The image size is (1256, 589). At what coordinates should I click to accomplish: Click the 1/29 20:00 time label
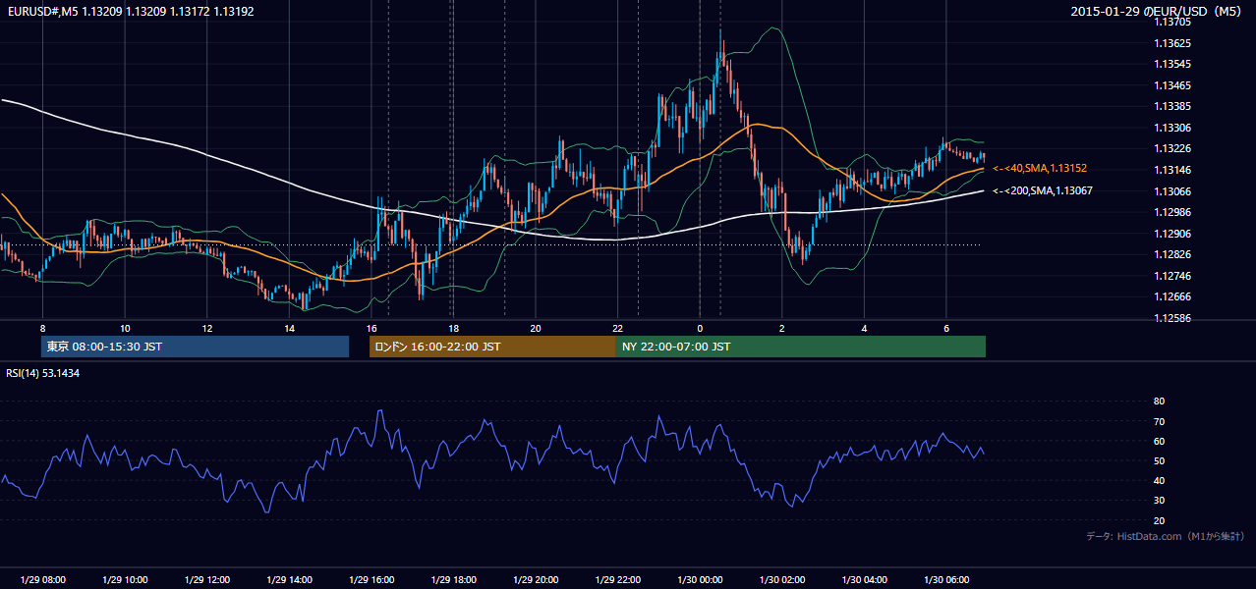coord(536,579)
